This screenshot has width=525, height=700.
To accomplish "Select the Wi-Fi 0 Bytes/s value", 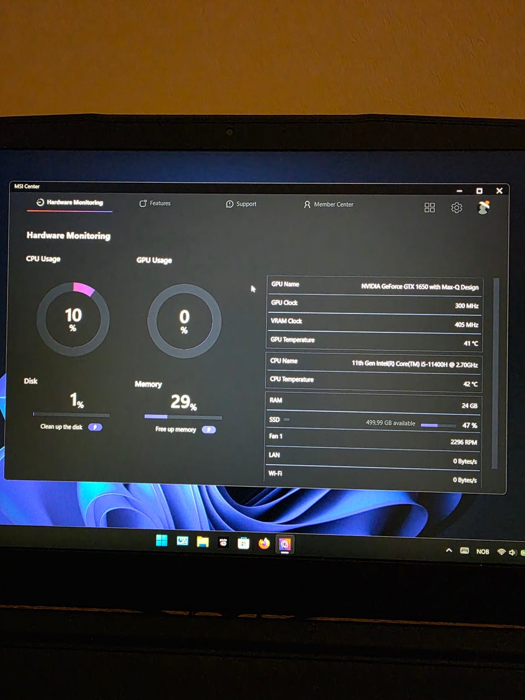I will tap(465, 480).
